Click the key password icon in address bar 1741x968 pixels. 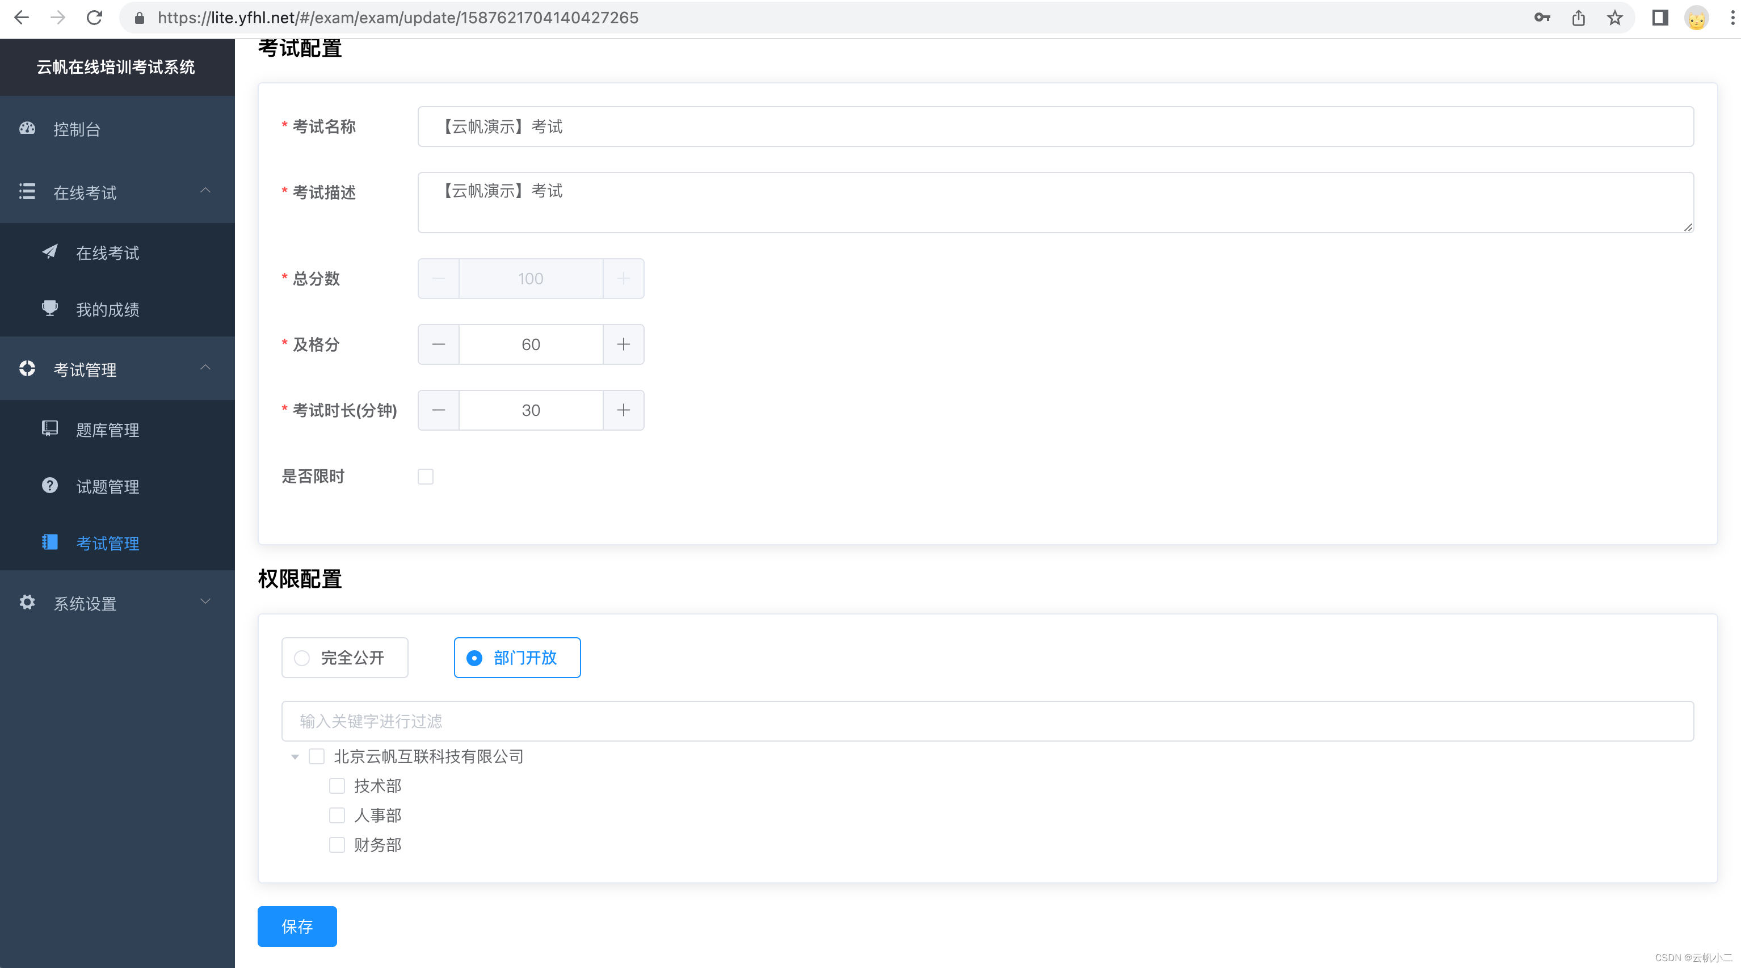pos(1542,18)
